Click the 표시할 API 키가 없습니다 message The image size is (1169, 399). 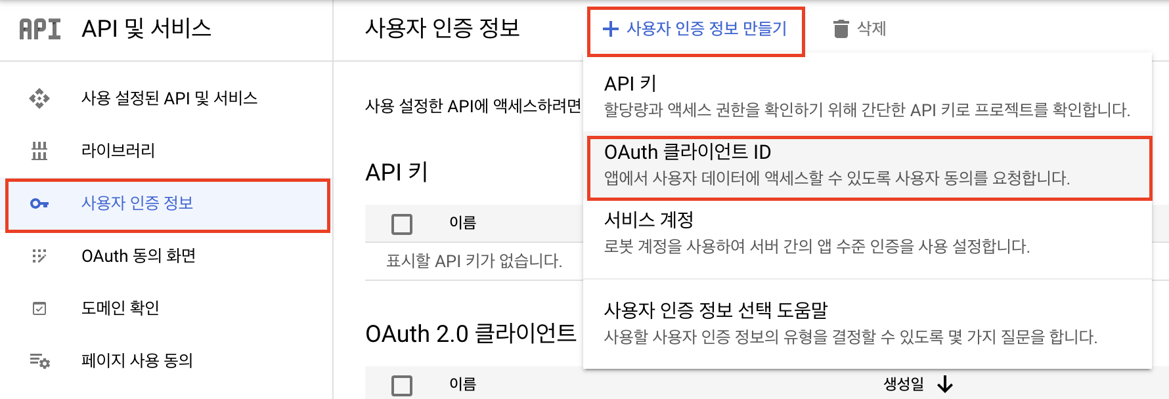tap(474, 261)
